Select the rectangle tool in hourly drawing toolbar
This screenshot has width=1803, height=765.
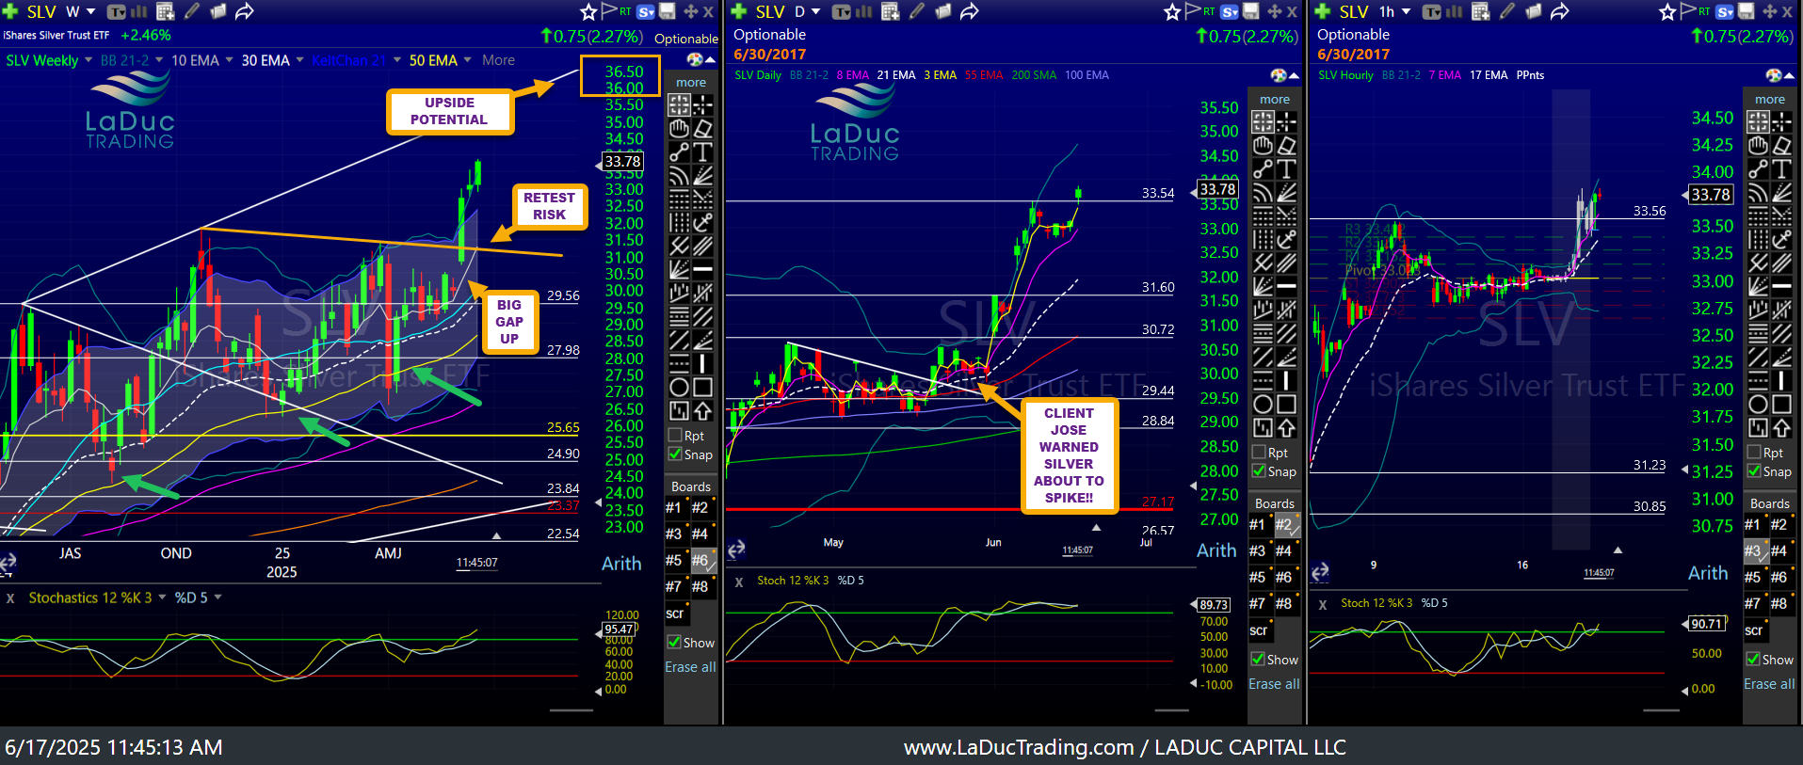click(1781, 404)
